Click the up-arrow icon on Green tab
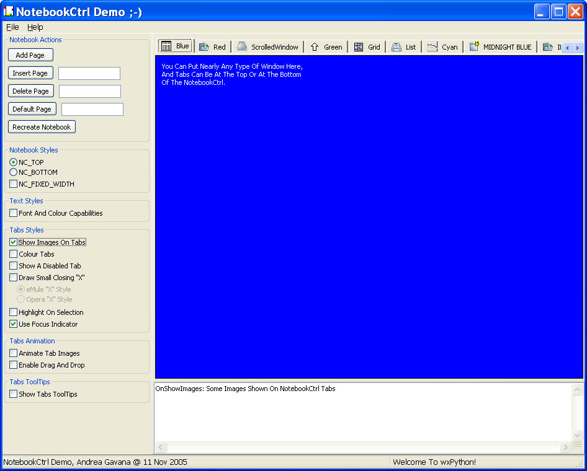Viewport: 587px width, 471px height. click(x=315, y=47)
